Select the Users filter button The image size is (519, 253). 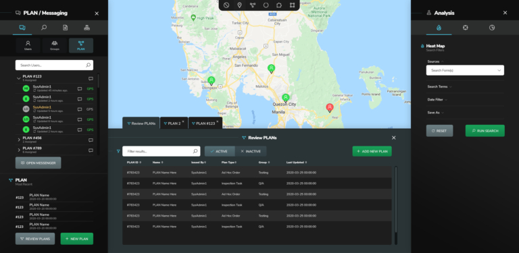28,46
